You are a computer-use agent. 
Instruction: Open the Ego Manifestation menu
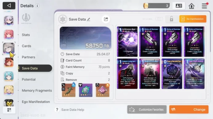(36, 102)
